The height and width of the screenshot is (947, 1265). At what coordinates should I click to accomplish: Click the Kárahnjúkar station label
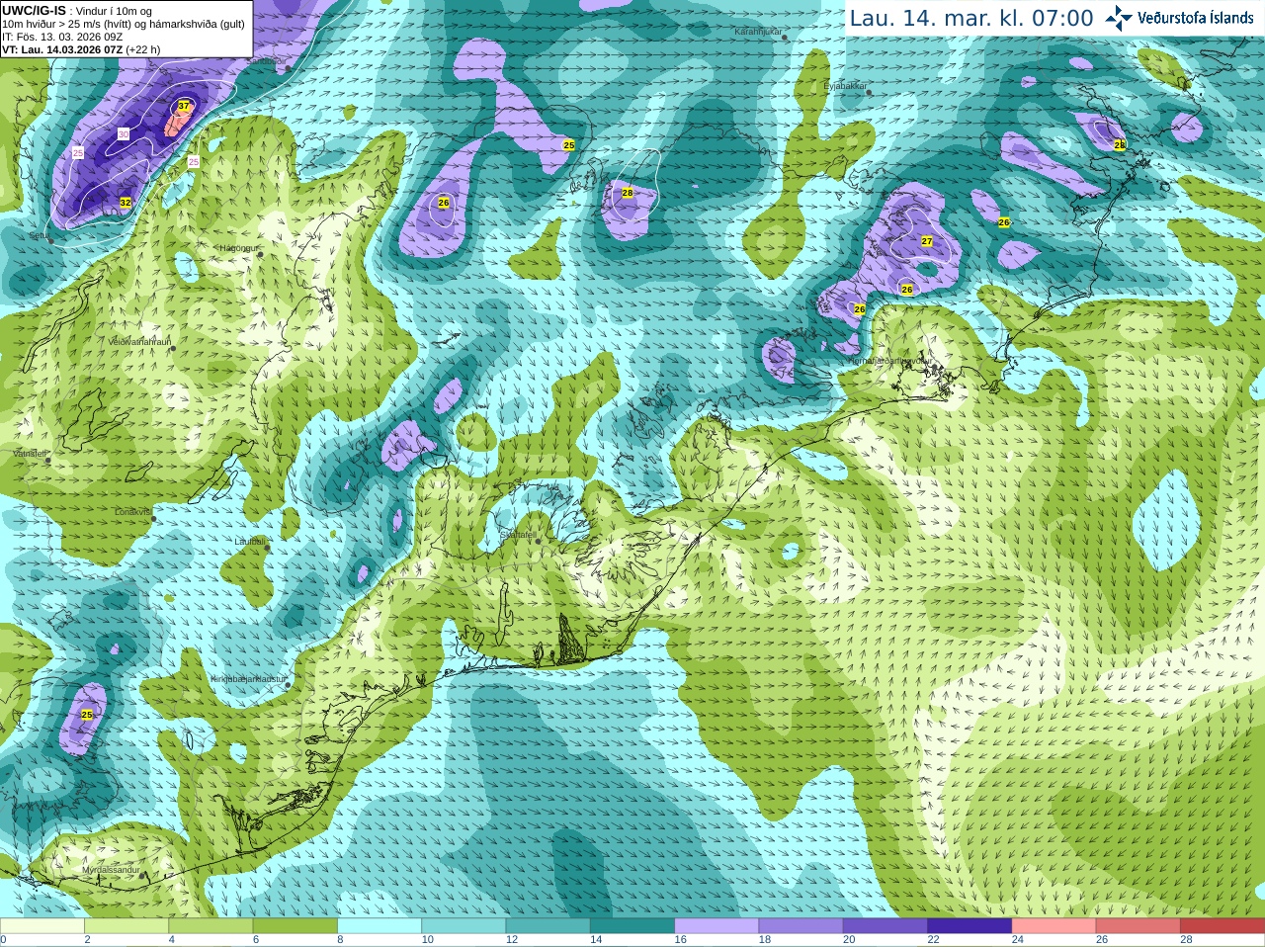click(x=758, y=32)
